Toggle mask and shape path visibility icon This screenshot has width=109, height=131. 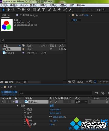(x=95, y=82)
